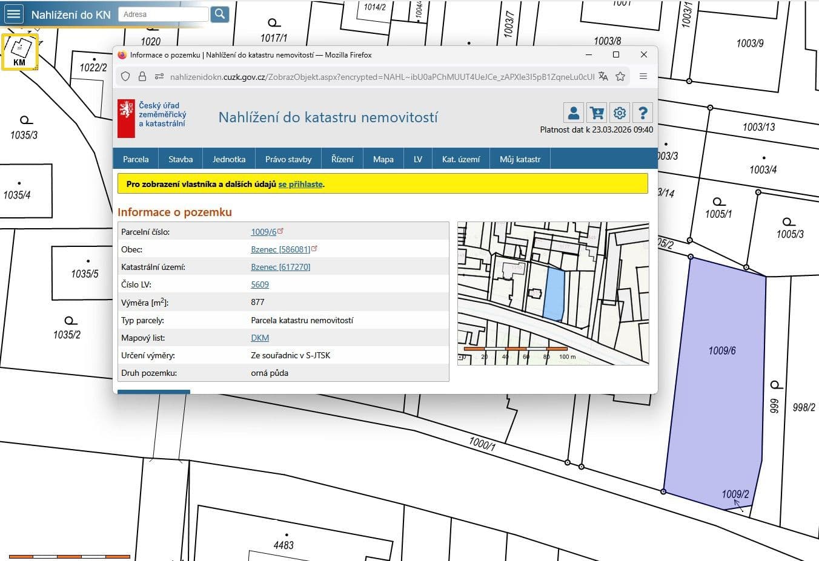
Task: Bookmark this page with the star icon
Action: click(620, 77)
